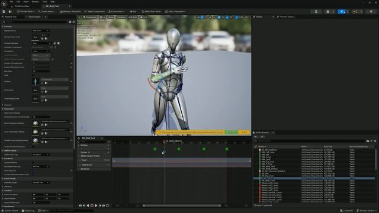The height and width of the screenshot is (213, 379).
Task: Toggle loop playback button
Action: pos(108,205)
